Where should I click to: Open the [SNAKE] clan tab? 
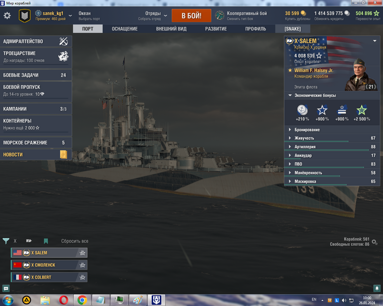(x=293, y=29)
